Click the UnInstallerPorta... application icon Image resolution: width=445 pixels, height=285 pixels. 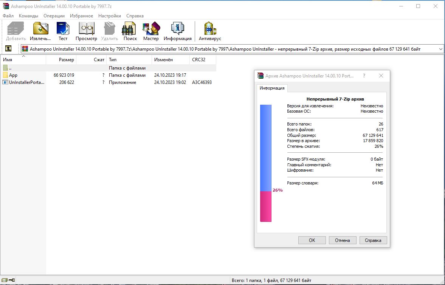5,82
